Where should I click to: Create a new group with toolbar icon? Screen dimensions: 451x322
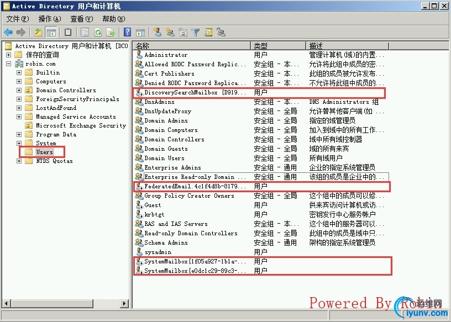click(170, 32)
